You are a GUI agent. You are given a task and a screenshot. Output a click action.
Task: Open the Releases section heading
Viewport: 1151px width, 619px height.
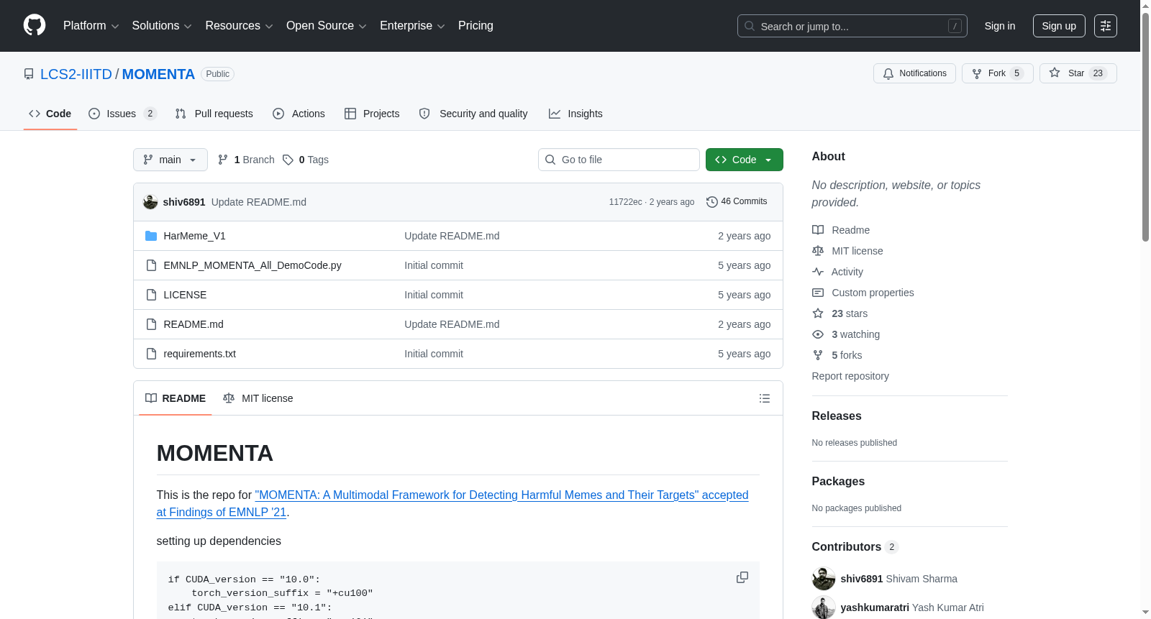click(x=837, y=416)
